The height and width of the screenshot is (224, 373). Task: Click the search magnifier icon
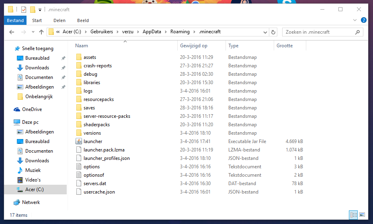point(357,32)
